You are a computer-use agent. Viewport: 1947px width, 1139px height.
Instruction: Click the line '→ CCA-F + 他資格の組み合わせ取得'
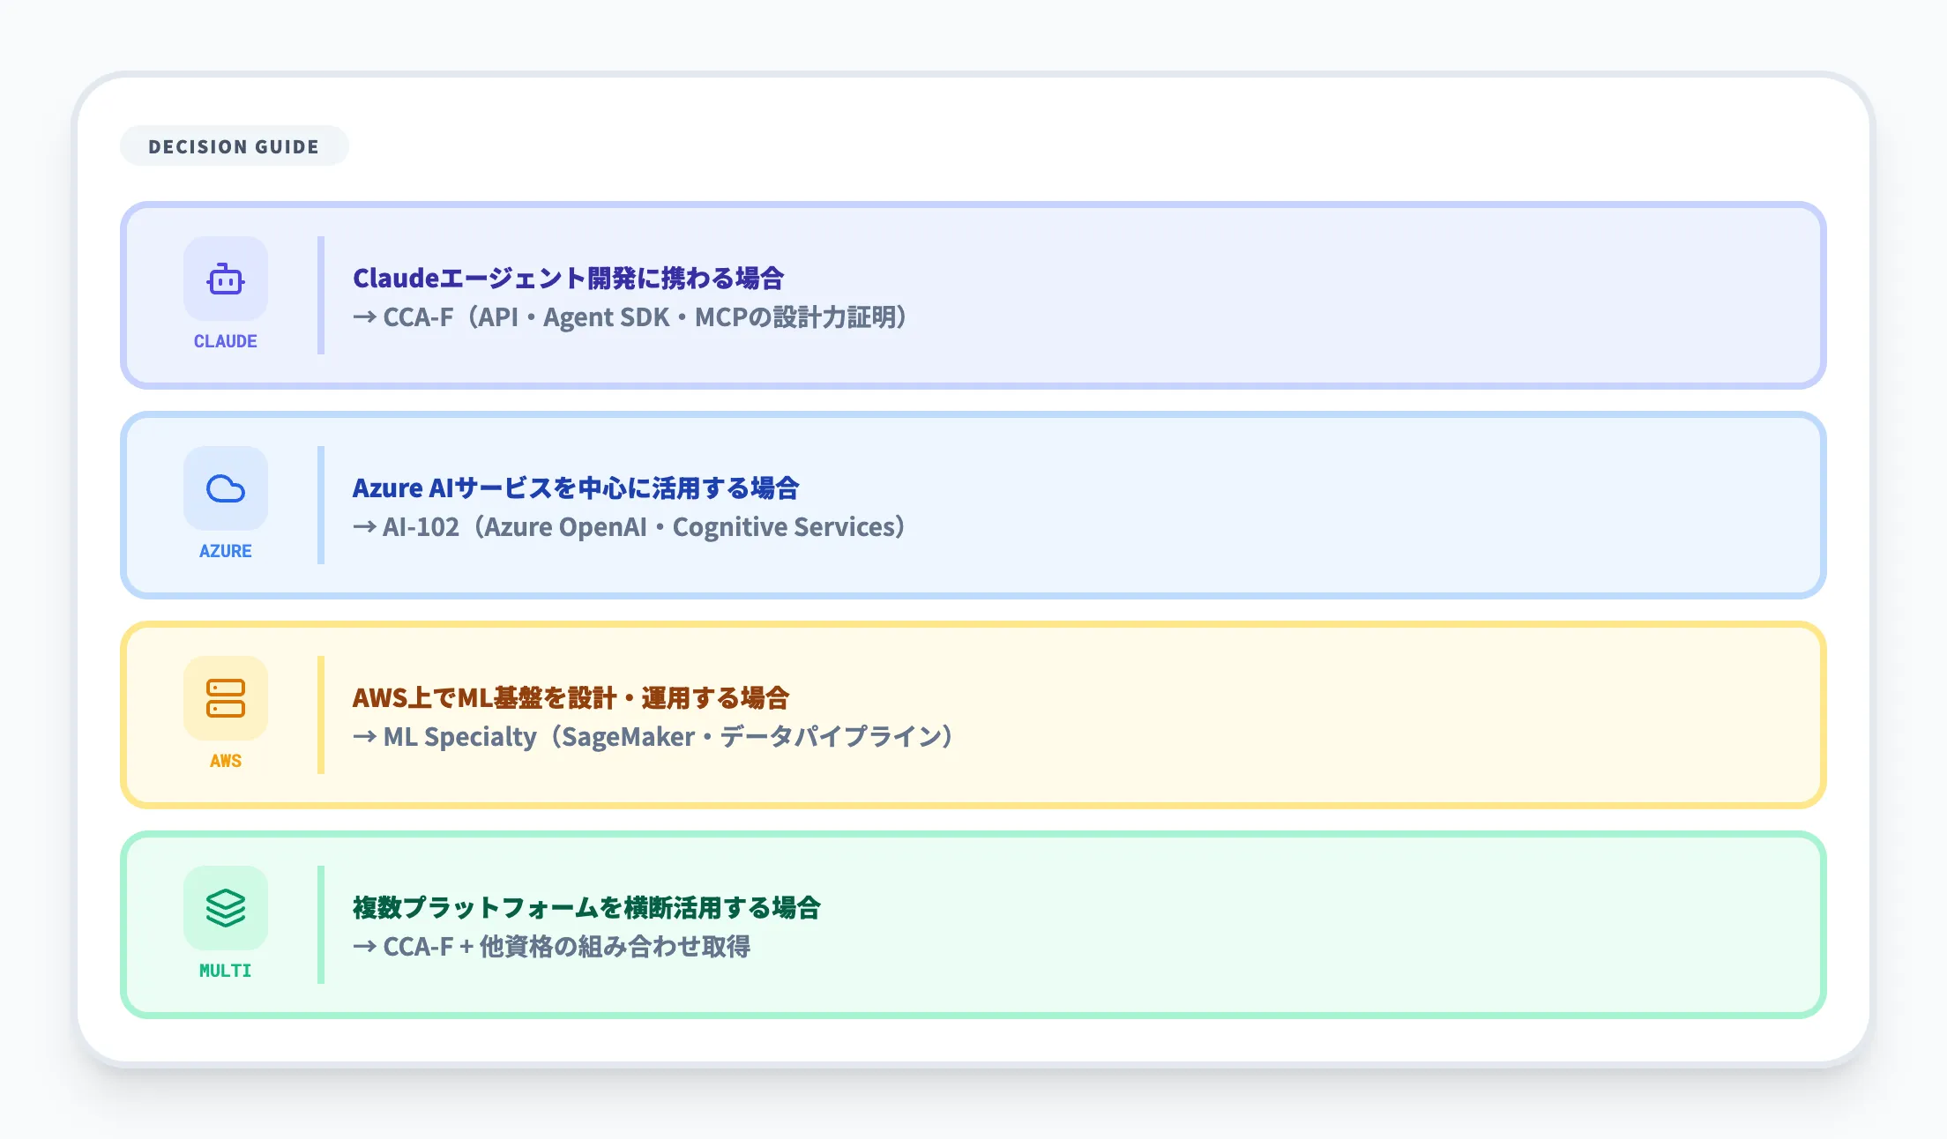(x=552, y=947)
